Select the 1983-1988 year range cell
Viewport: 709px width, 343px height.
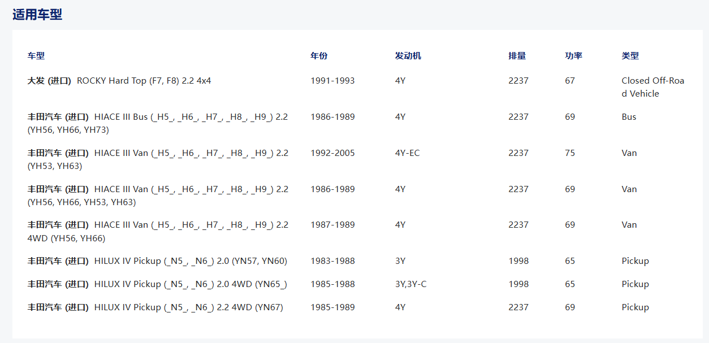coord(332,261)
